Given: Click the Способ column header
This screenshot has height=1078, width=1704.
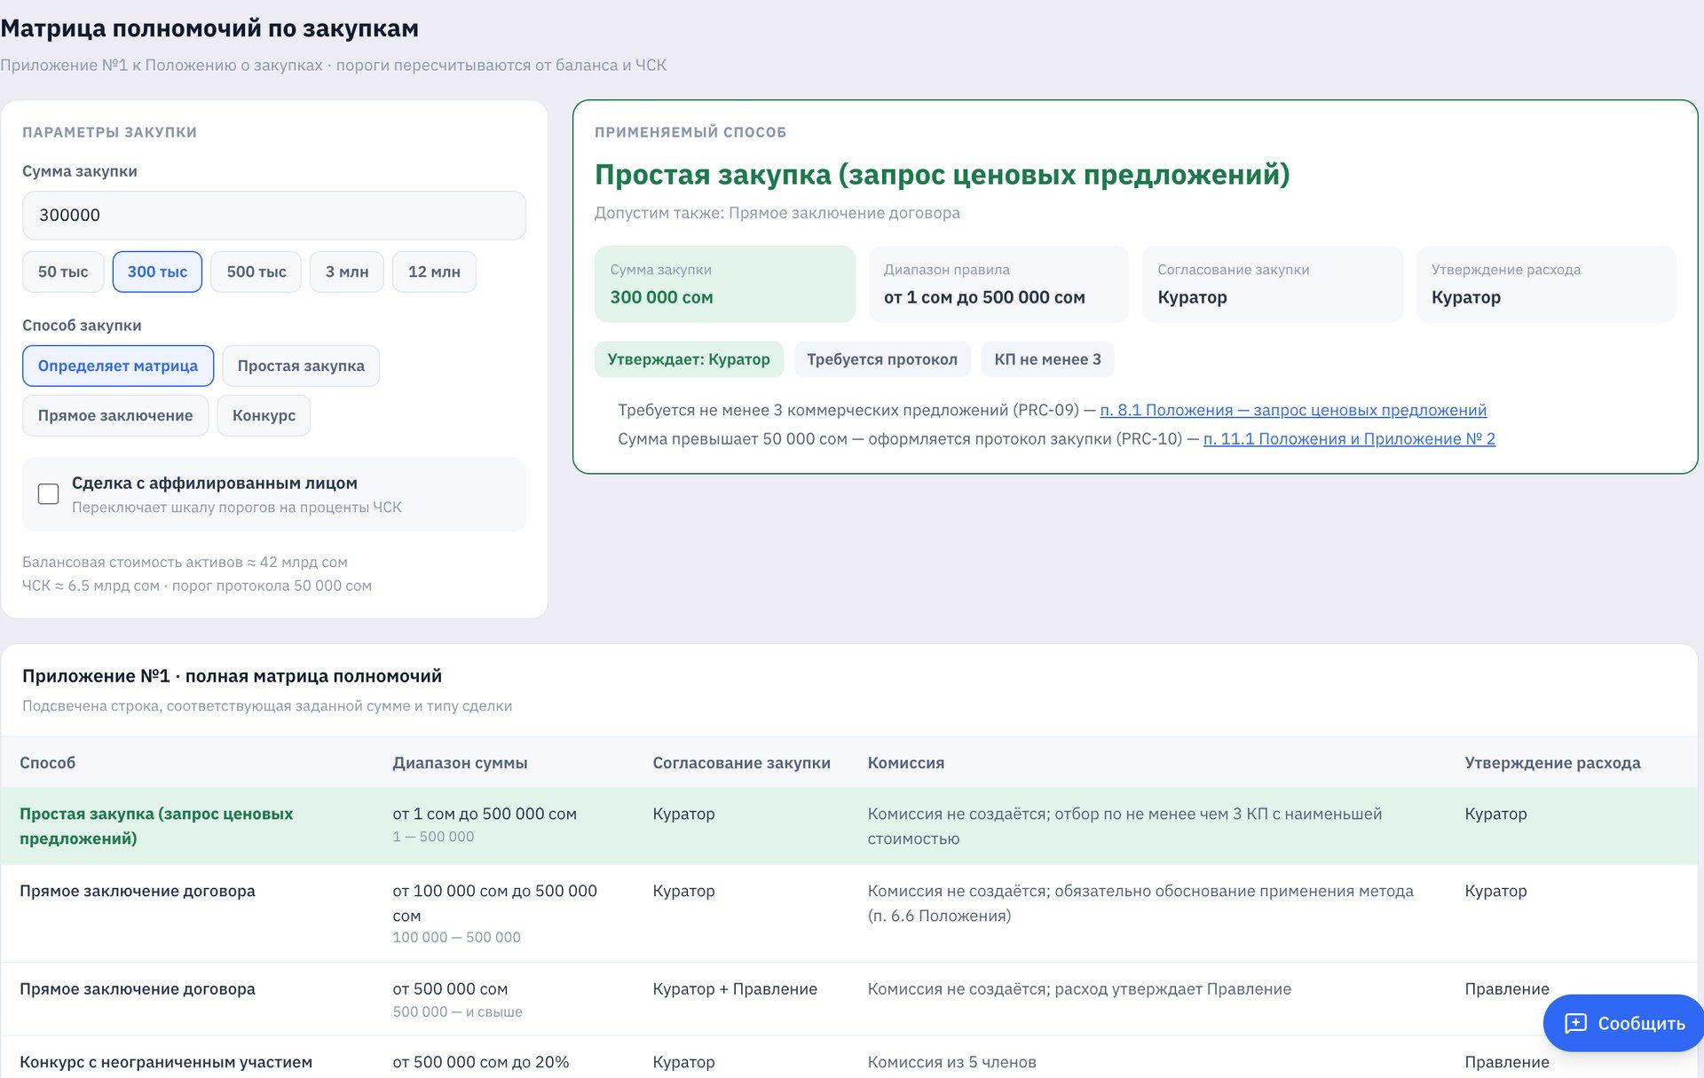Looking at the screenshot, I should coord(48,763).
